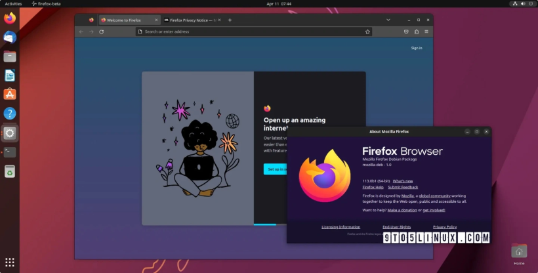The height and width of the screenshot is (273, 538).
Task: Click the Submit Feedback link
Action: [x=403, y=187]
